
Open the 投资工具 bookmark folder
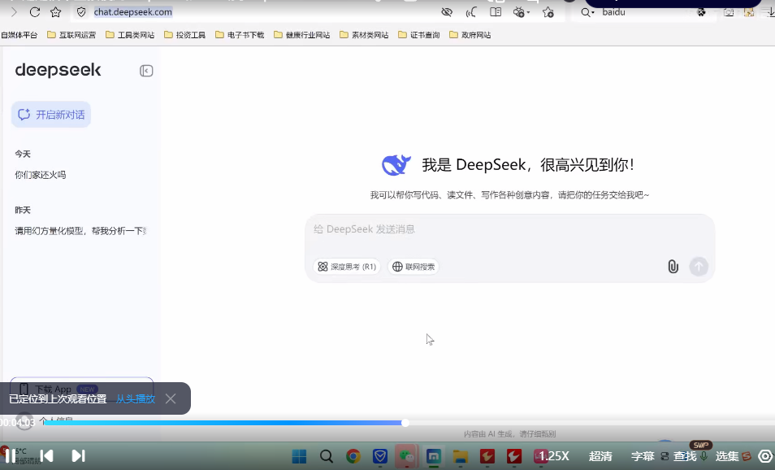pos(185,35)
